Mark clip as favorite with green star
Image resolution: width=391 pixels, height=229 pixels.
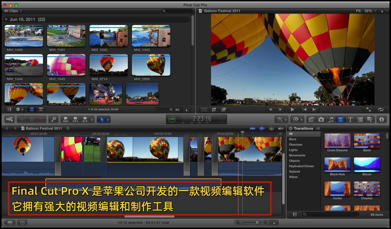click(22, 119)
